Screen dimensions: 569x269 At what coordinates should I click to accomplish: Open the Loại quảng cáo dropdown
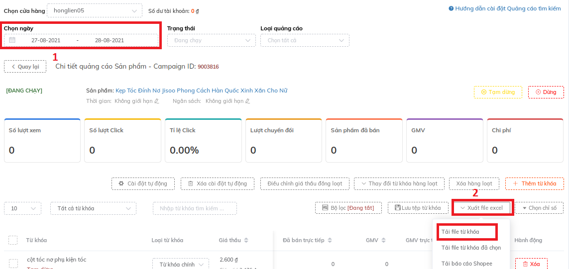coord(305,40)
